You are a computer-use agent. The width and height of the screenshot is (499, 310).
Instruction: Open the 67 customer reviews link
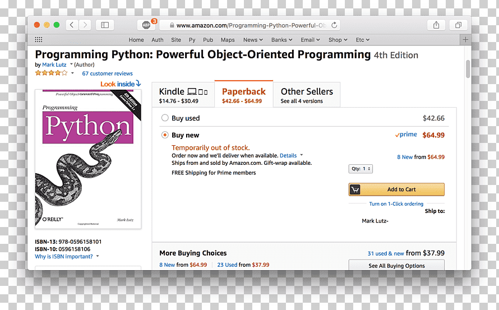click(x=107, y=73)
